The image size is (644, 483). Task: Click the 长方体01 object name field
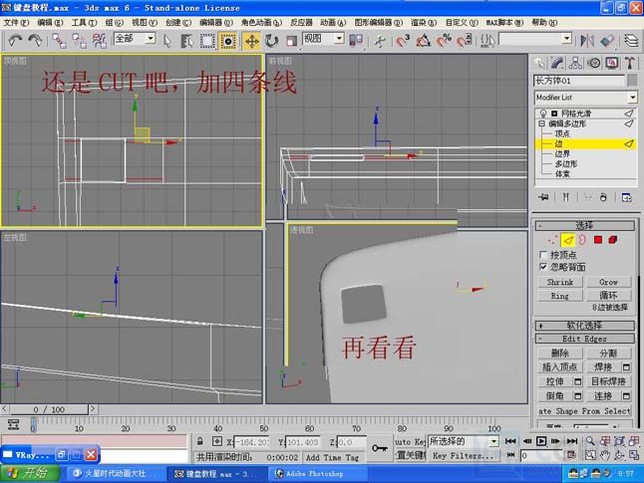[x=578, y=80]
